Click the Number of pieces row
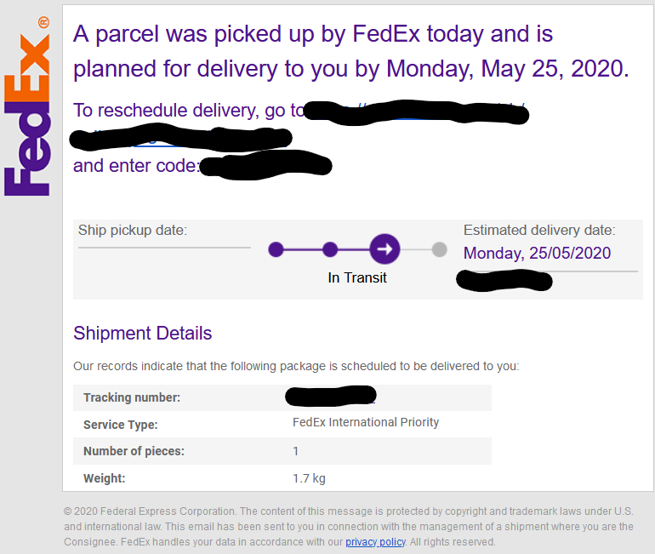Image resolution: width=655 pixels, height=554 pixels. (282, 451)
